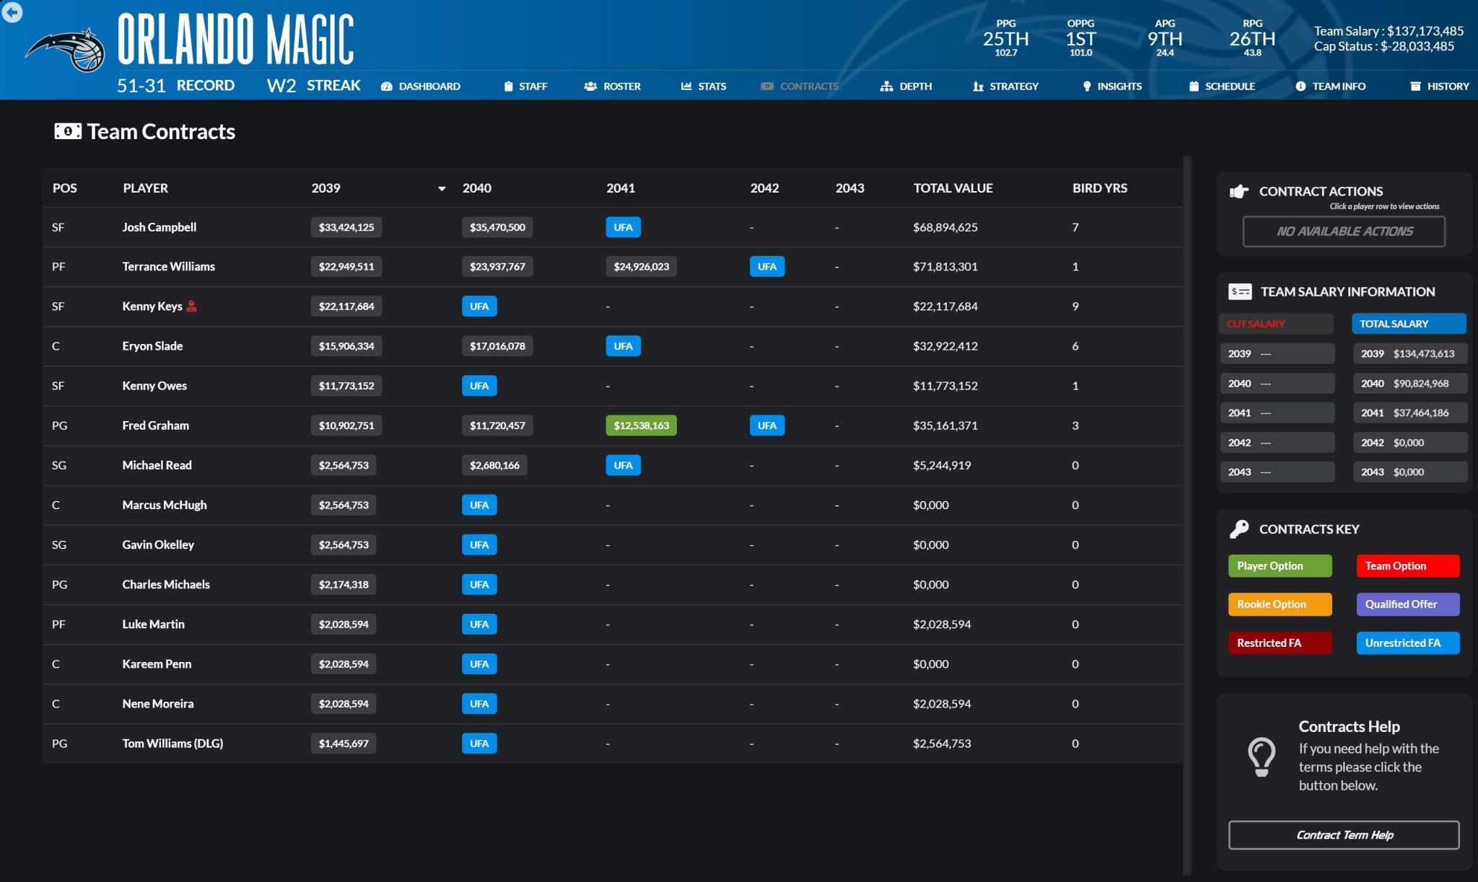Click the Team Salary Information icon

click(1239, 291)
